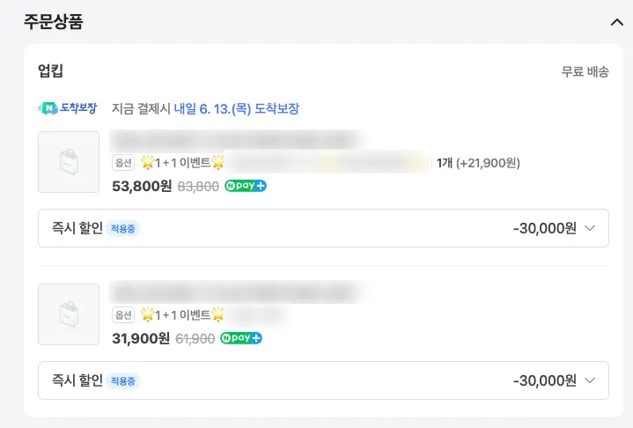Click the 1+1 이벤트 label above 53,800원
Viewport: 633px width, 428px height.
tap(183, 163)
